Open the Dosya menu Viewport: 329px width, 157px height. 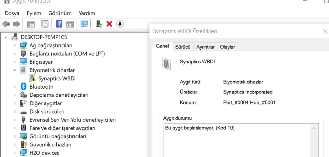[12, 13]
